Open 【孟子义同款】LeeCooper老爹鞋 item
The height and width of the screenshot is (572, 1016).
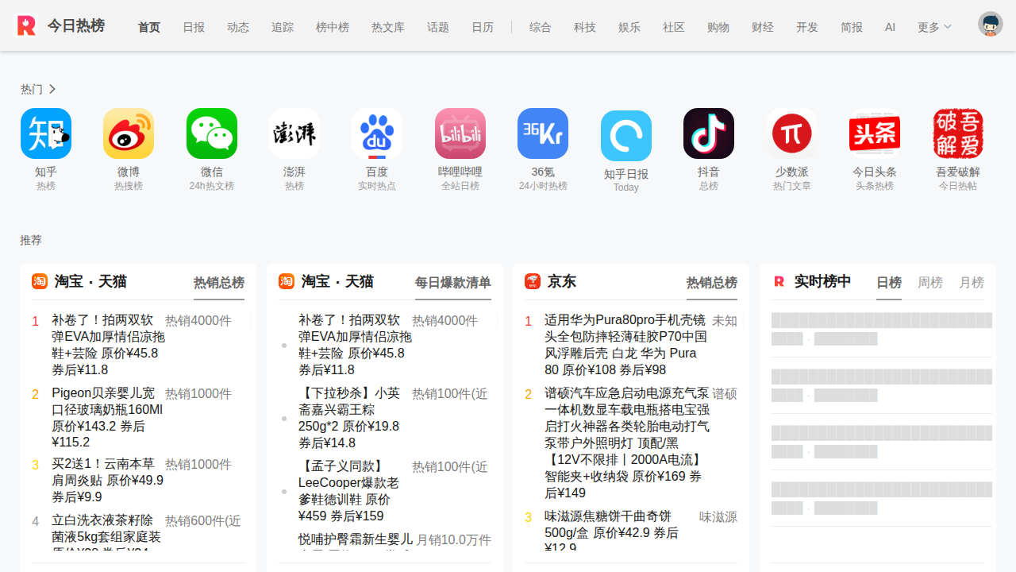point(355,491)
